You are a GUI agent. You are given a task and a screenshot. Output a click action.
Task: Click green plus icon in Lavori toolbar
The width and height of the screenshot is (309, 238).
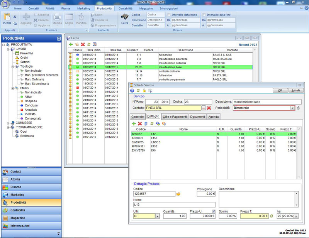[71, 44]
